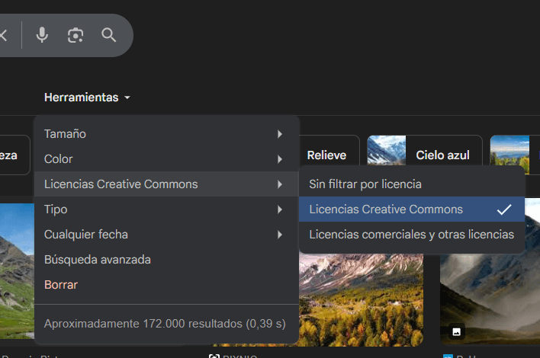Screen dimensions: 540x358
Task: Select Sin filtrar por licencia
Action: [412, 184]
